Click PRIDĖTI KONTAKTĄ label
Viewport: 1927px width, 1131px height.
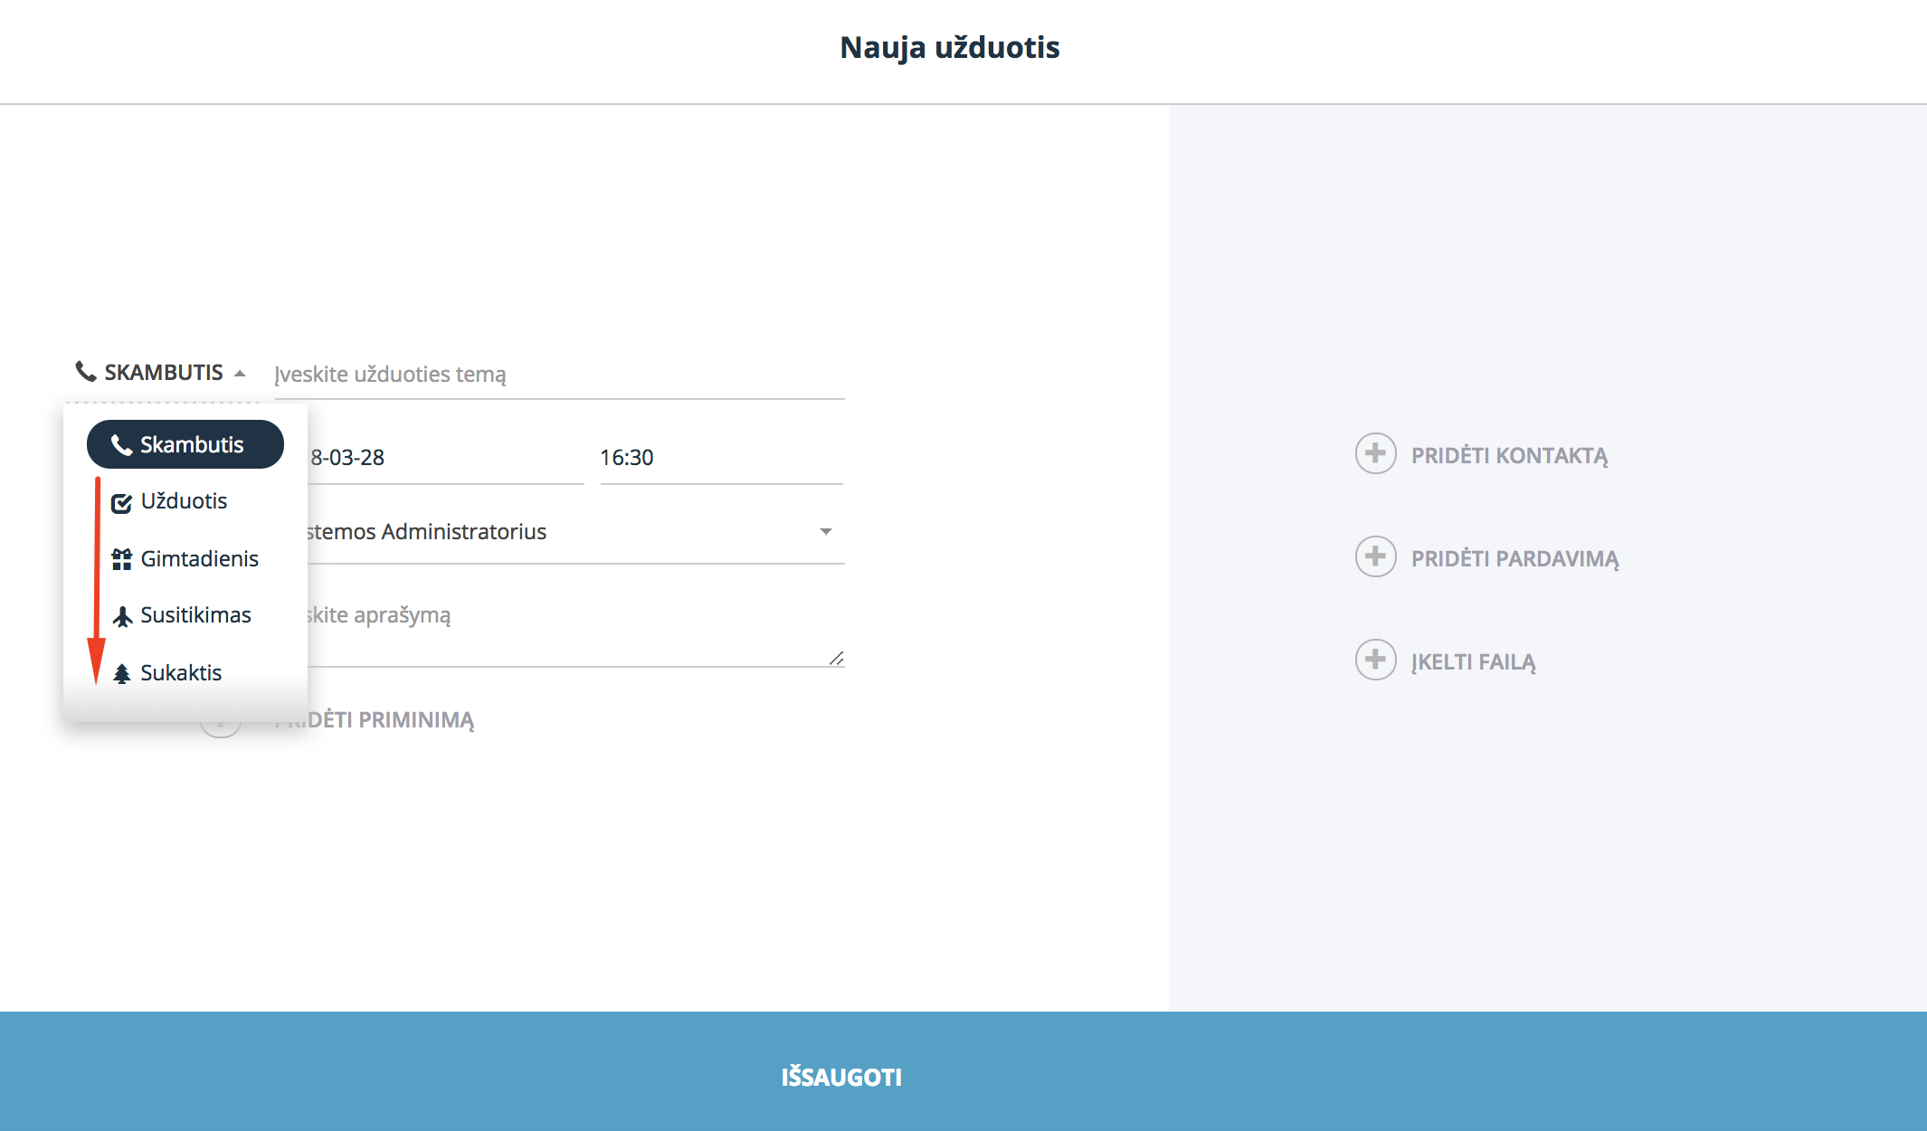click(x=1509, y=456)
